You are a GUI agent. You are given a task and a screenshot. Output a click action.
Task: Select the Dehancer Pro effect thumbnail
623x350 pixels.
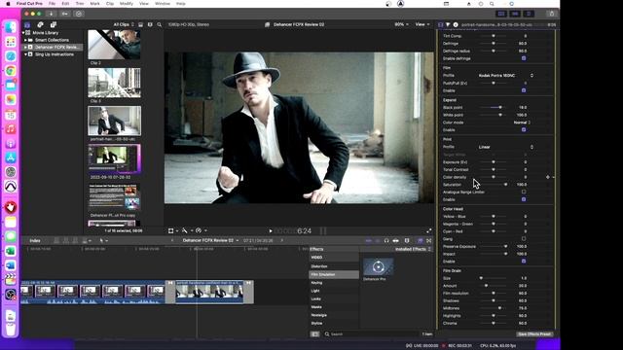tap(379, 267)
